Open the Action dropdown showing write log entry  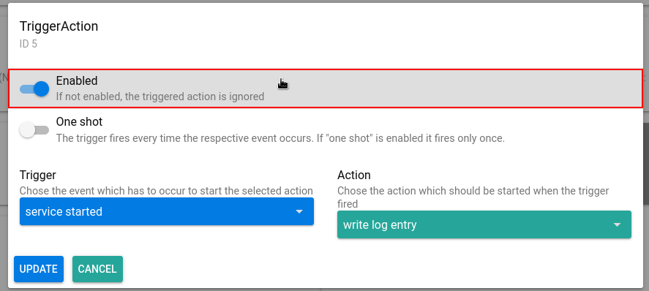click(484, 225)
